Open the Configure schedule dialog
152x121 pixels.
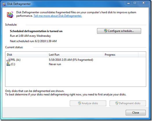point(119,31)
